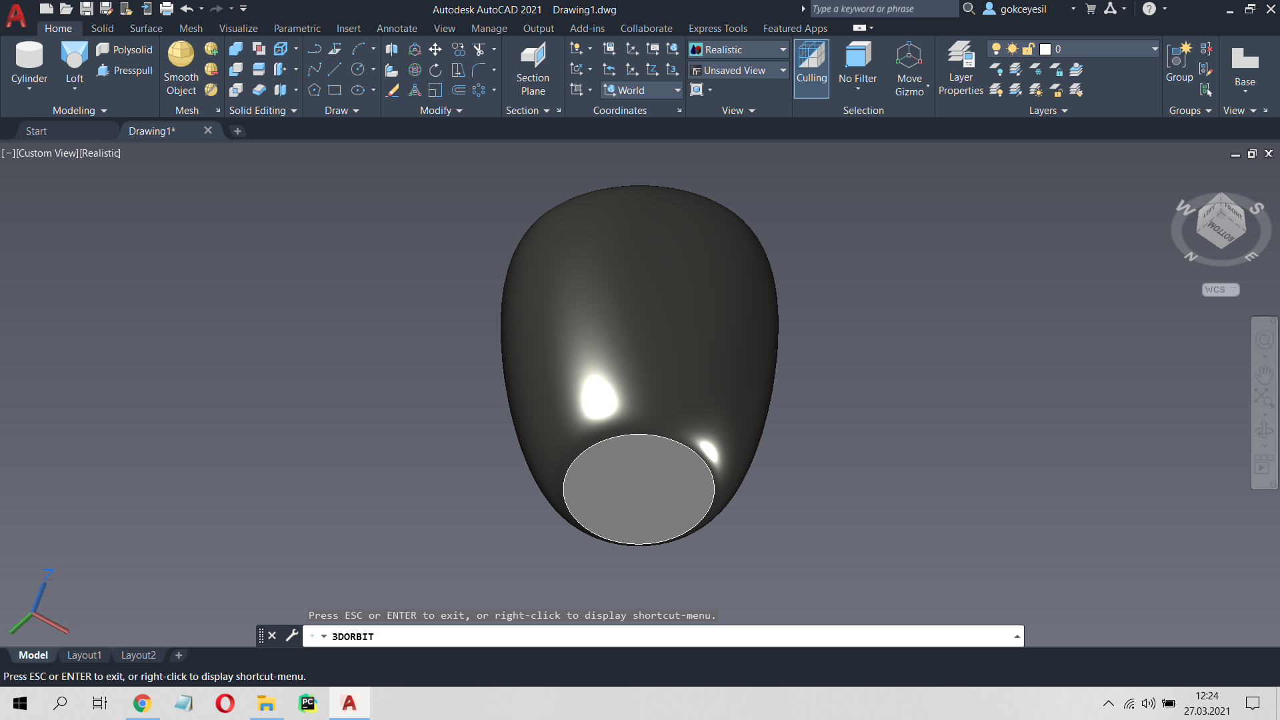Activate the Presspull tool
The height and width of the screenshot is (720, 1280).
tap(125, 70)
